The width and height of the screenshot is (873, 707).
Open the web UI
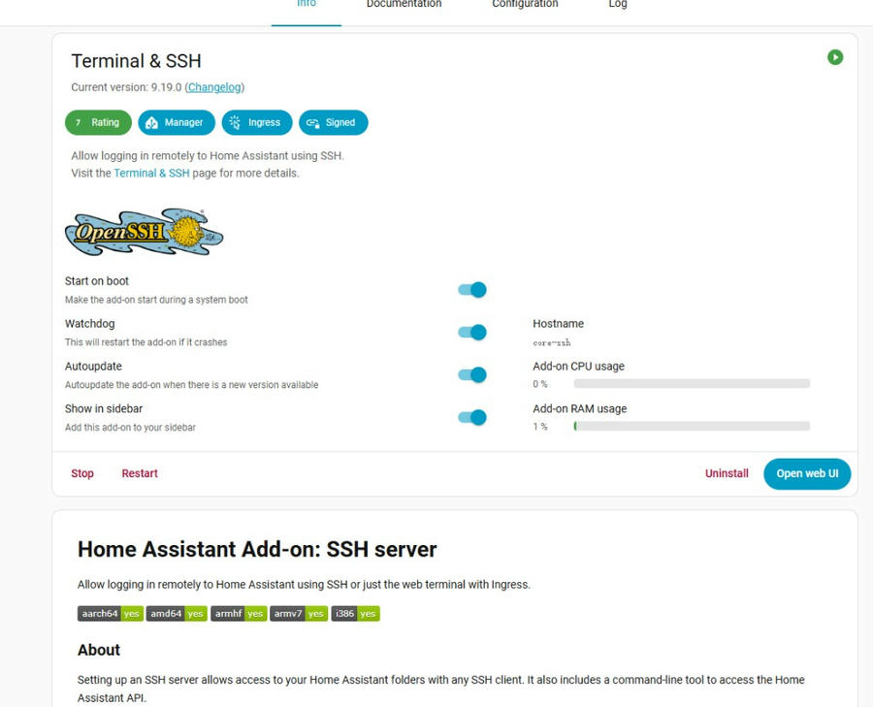tap(807, 473)
